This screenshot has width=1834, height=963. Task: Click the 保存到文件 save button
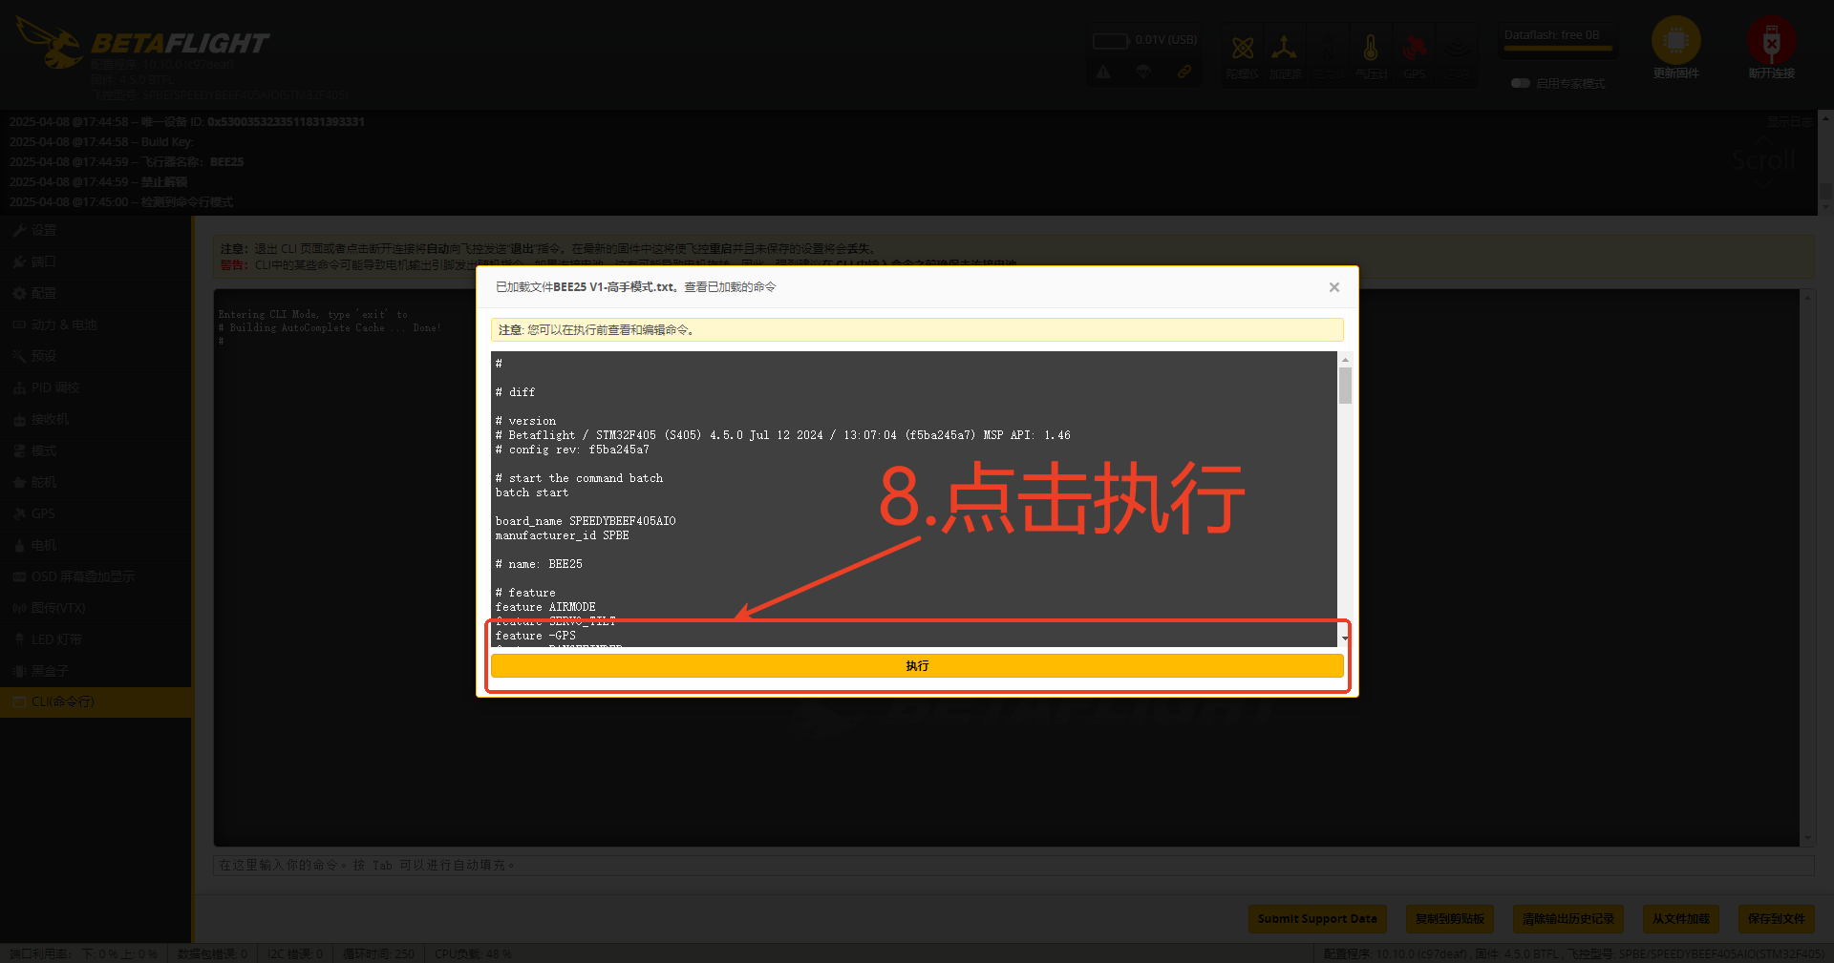point(1777,919)
